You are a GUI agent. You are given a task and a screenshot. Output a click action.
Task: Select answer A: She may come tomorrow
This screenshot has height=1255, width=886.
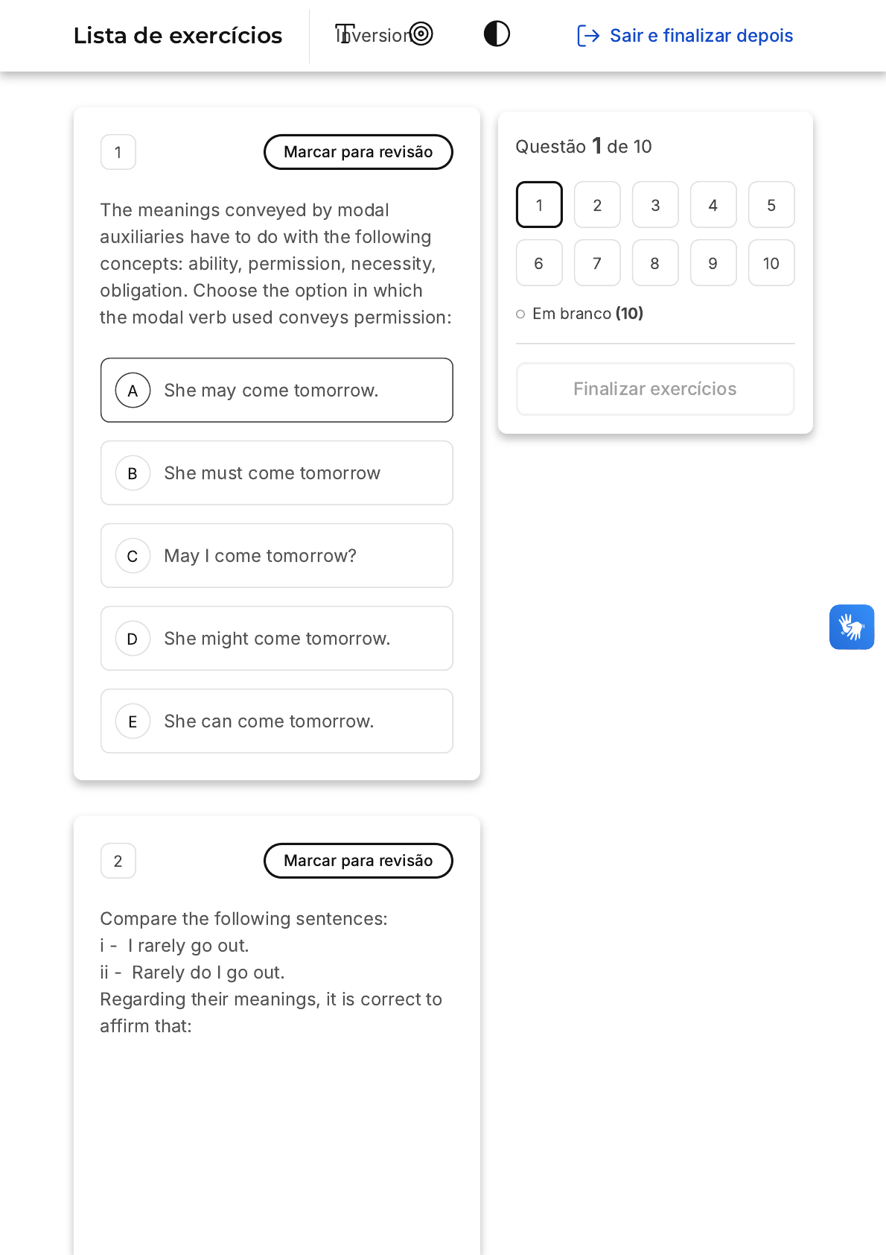277,391
